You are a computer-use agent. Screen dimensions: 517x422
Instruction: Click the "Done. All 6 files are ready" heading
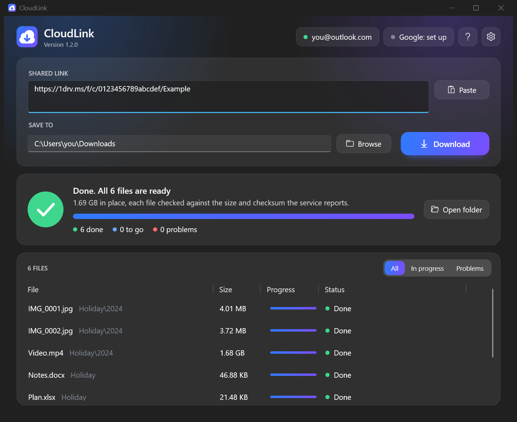click(122, 191)
